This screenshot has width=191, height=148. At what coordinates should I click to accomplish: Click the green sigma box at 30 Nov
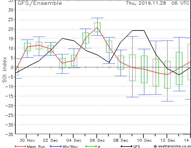pyautogui.click(x=27, y=47)
